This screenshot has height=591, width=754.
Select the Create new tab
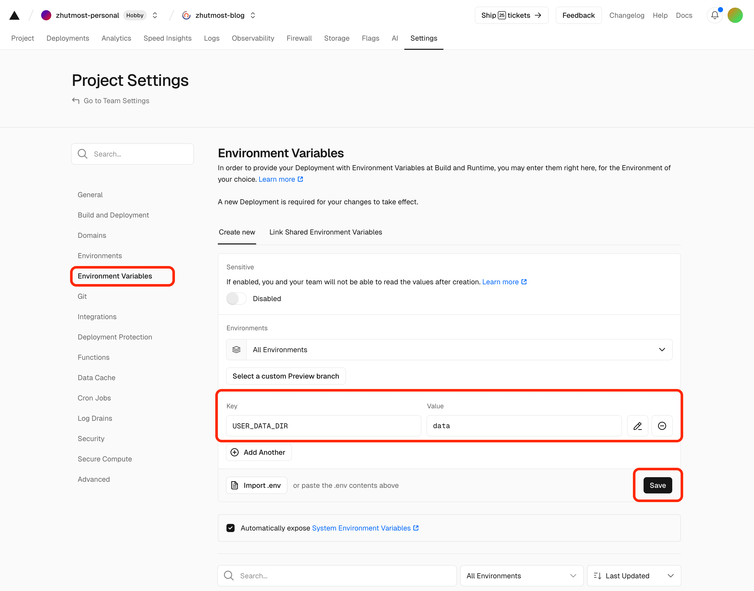pos(237,232)
